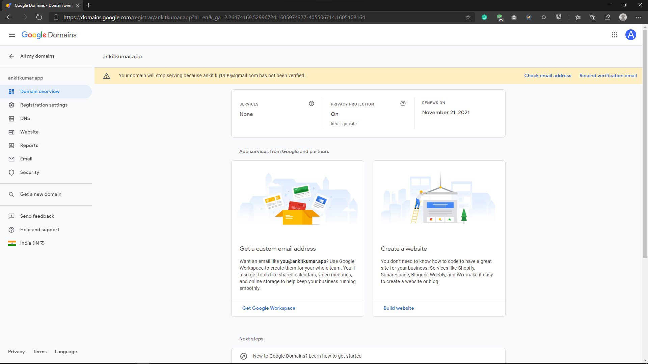
Task: Click the Domain overview sidebar icon
Action: click(x=12, y=92)
